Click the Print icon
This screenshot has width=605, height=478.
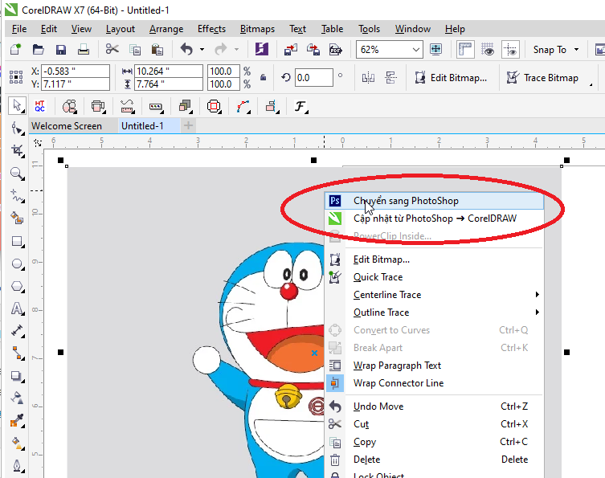tap(84, 49)
